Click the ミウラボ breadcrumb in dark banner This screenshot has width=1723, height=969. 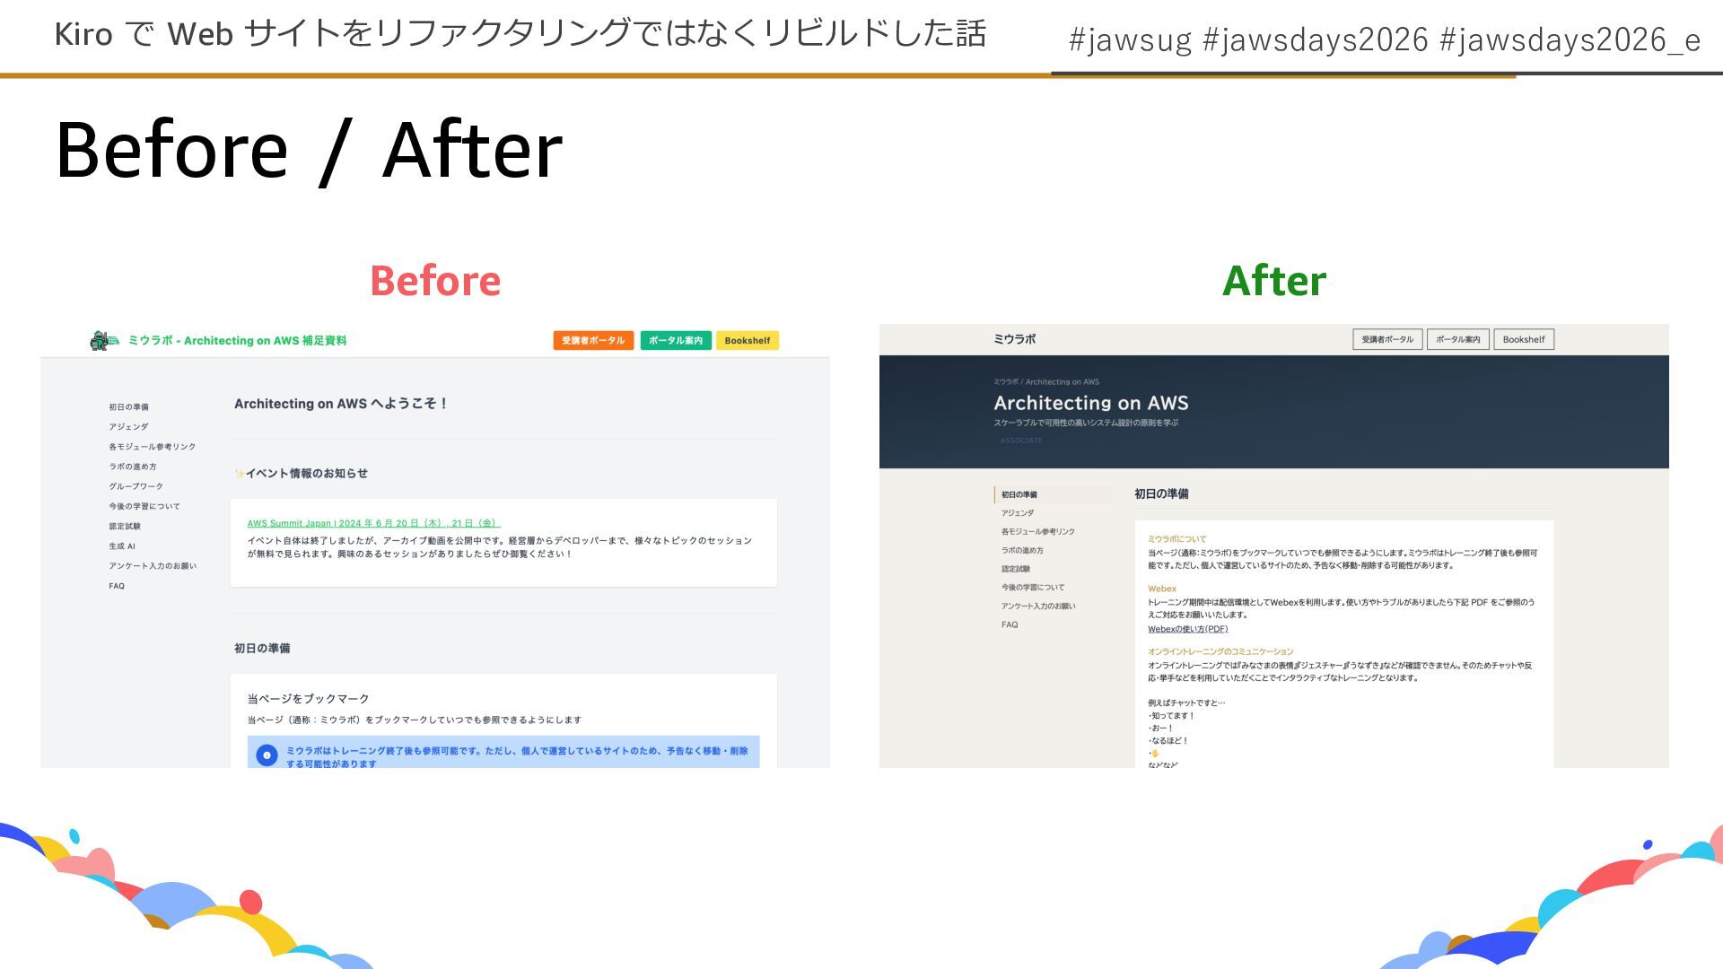click(1005, 382)
